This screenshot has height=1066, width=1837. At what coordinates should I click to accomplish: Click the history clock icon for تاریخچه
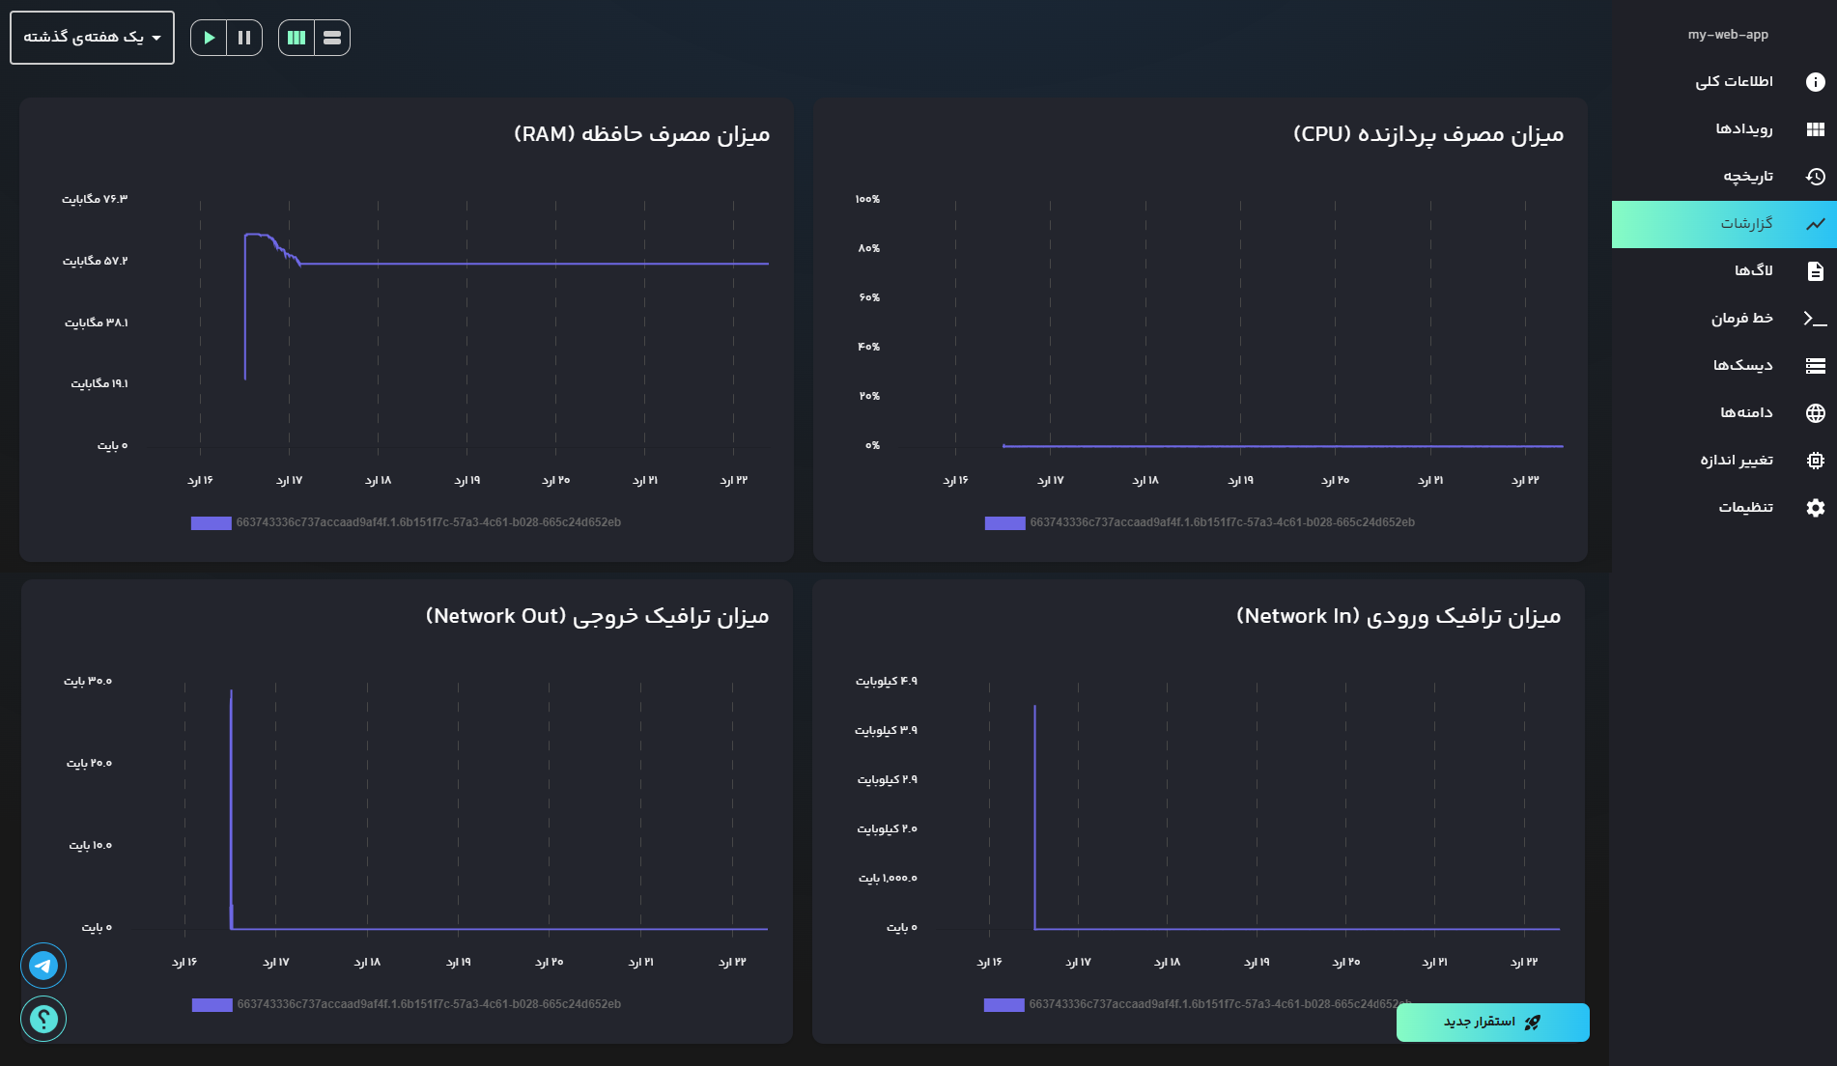pyautogui.click(x=1816, y=177)
